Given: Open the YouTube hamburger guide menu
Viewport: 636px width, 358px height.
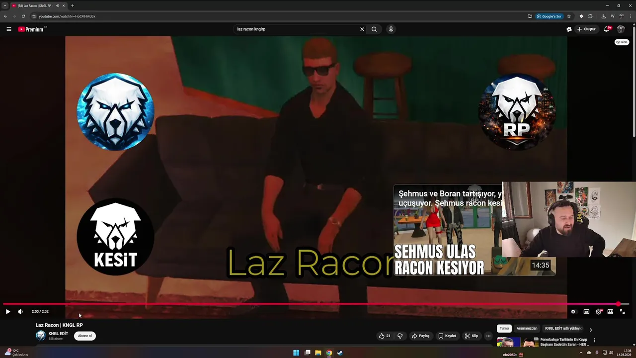Looking at the screenshot, I should click(x=8, y=29).
